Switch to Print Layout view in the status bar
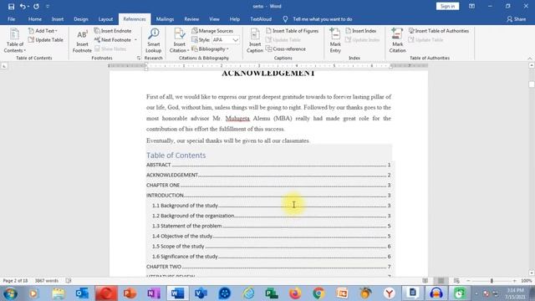Viewport: 535px width, 301px height. 441,281
